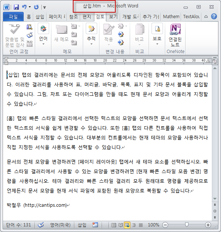221x232 pixels.
Task: Click the scroll up arrow
Action: point(215,68)
